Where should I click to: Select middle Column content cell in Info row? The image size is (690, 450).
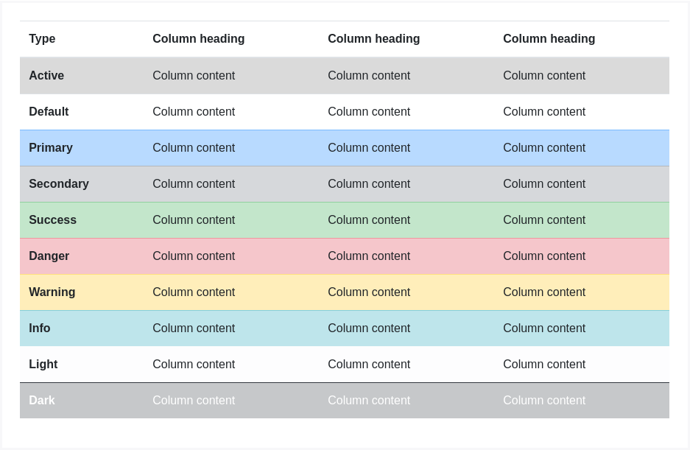369,328
